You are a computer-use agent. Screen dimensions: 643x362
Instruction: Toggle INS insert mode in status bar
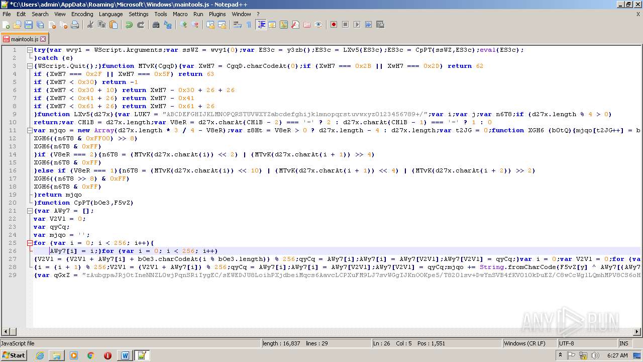pyautogui.click(x=626, y=343)
